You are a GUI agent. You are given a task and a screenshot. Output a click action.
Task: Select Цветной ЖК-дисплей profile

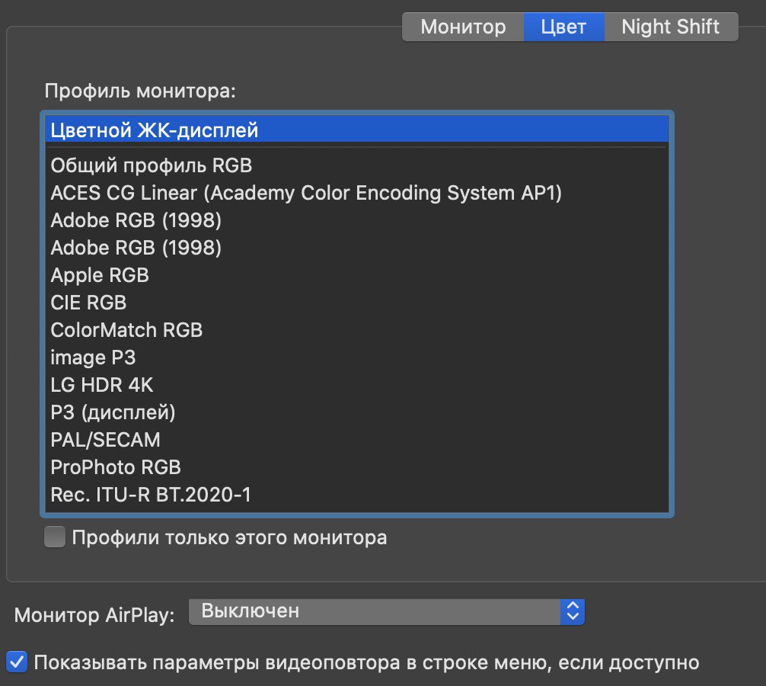click(357, 130)
